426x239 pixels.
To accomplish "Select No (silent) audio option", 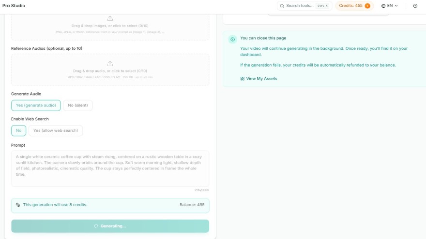I will point(78,105).
